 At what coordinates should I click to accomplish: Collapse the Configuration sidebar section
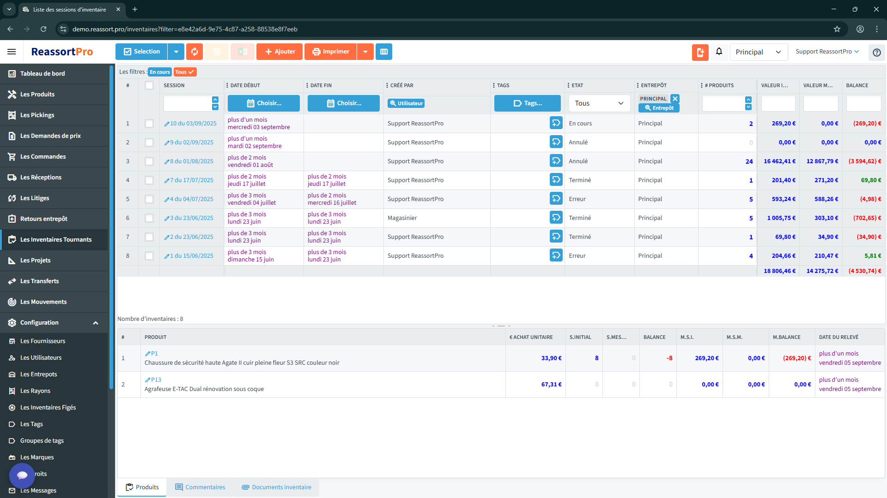(x=96, y=323)
